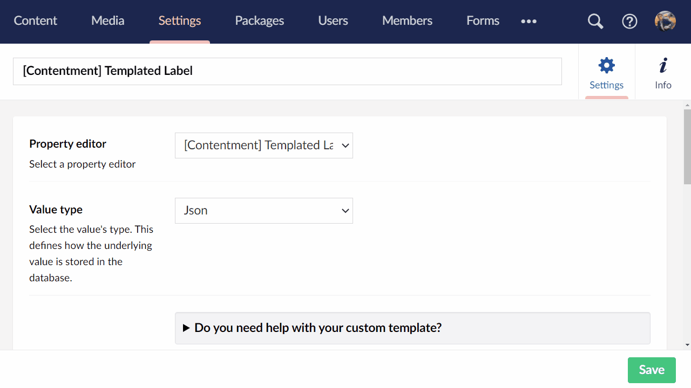691x388 pixels.
Task: Open the Packages section
Action: click(x=260, y=20)
